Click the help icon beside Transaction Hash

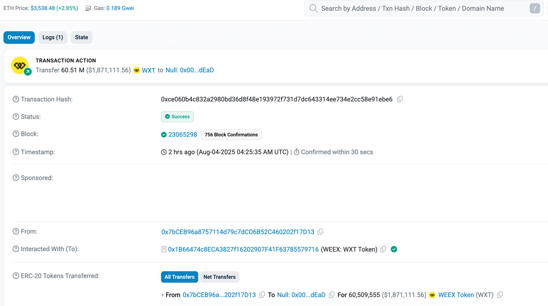(16, 99)
